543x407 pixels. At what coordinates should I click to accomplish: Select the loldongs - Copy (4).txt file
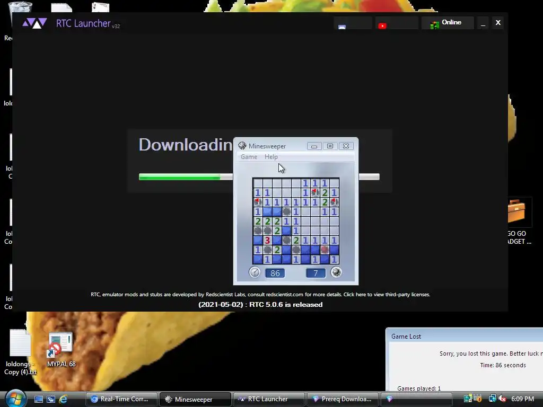[21, 352]
